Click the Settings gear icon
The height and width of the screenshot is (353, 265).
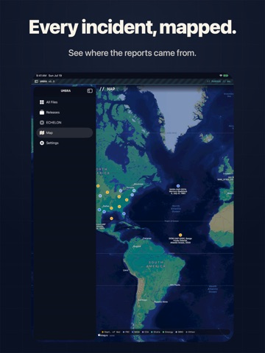click(x=42, y=143)
